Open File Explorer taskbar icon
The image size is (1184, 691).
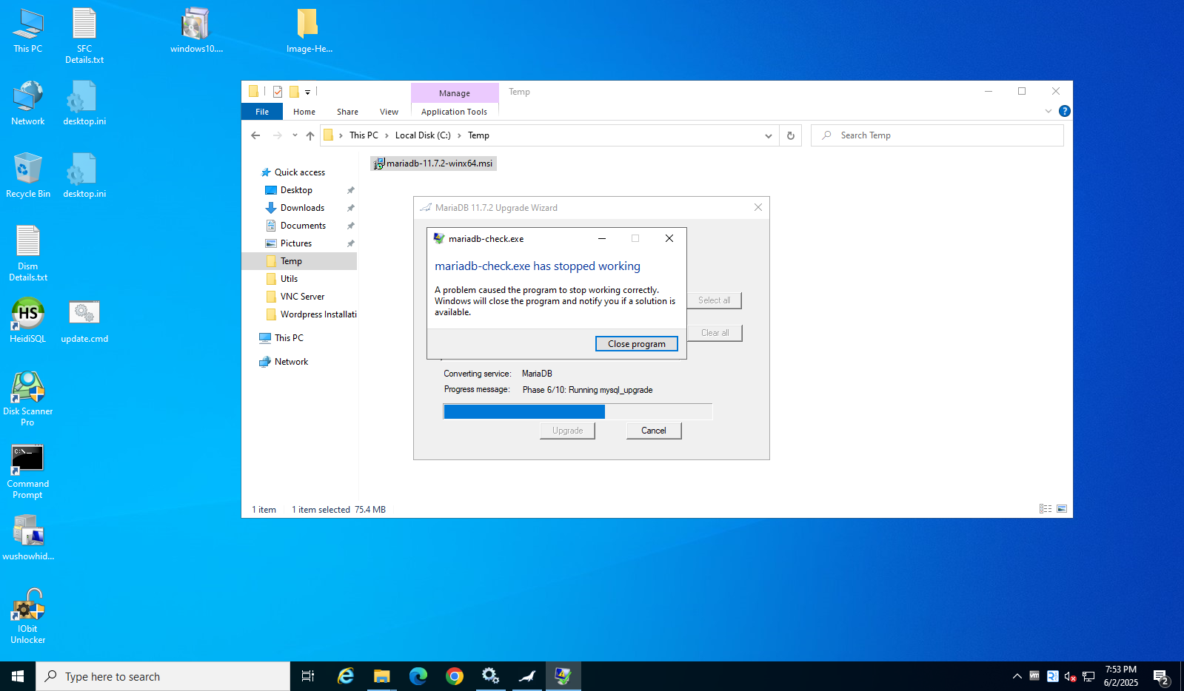(381, 676)
